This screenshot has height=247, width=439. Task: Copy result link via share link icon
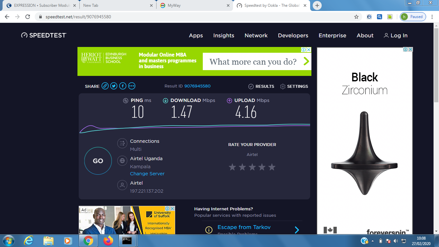pyautogui.click(x=105, y=86)
